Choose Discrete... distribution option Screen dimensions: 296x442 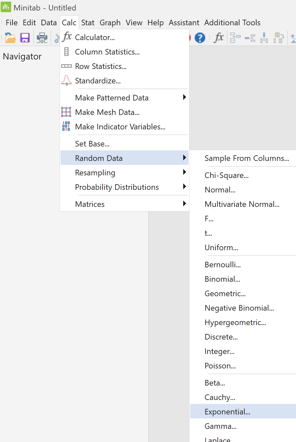pos(243,337)
